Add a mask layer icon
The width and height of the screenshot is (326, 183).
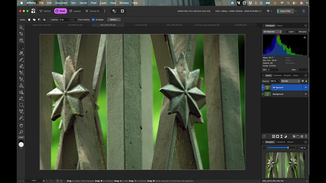tap(278, 136)
